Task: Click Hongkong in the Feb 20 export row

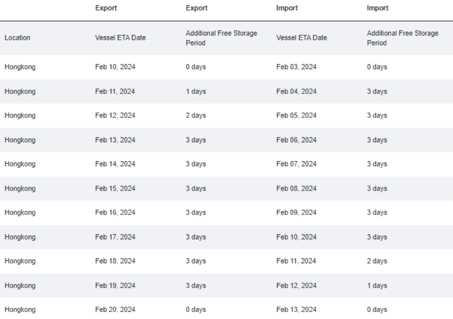Action: click(x=20, y=310)
